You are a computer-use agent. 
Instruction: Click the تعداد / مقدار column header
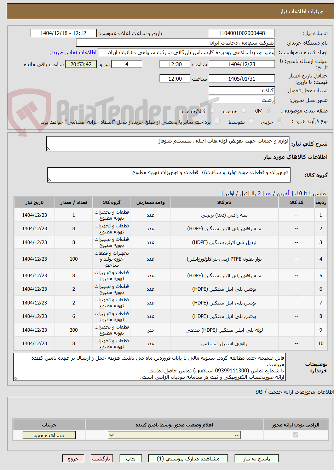[74, 203]
